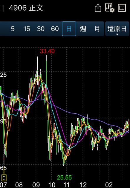The width and height of the screenshot is (130, 188).
Task: Select the 12 month marker on axis
Action: [x=83, y=185]
